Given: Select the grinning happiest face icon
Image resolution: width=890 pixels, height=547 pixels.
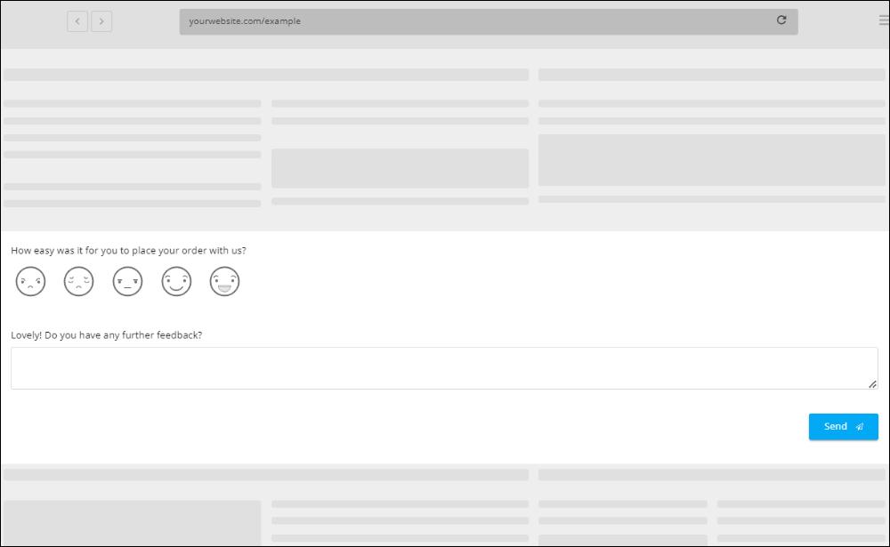Looking at the screenshot, I should (224, 281).
